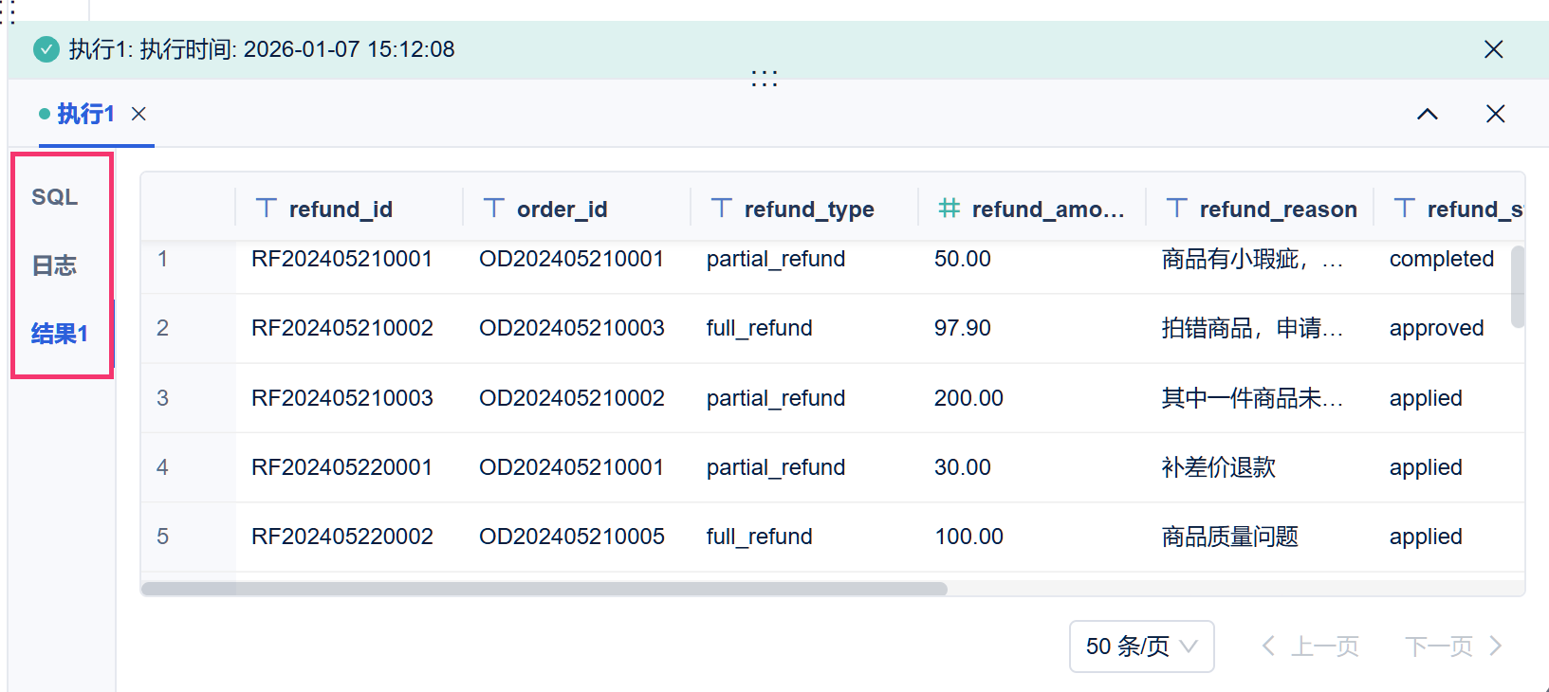Close the results panel

click(x=1495, y=114)
